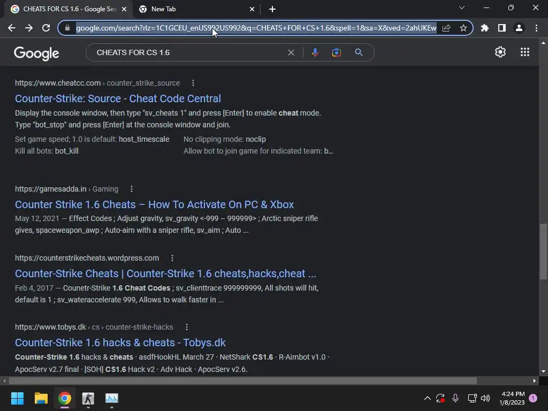Search by image with camera icon

point(336,52)
